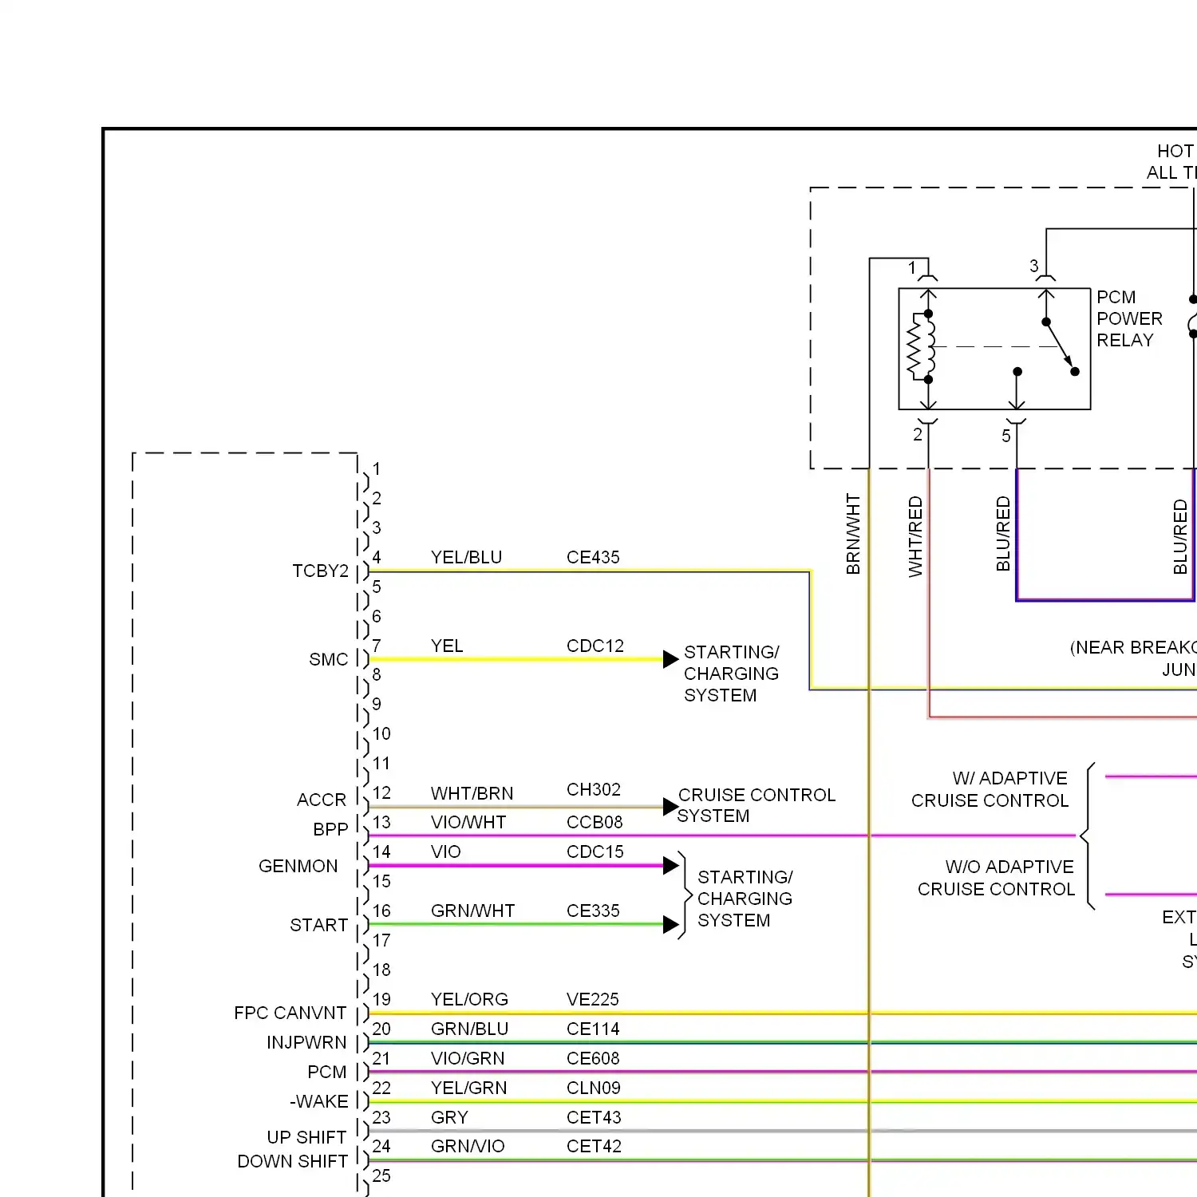The width and height of the screenshot is (1197, 1197).
Task: Select circuit code CCB08
Action: pyautogui.click(x=595, y=822)
